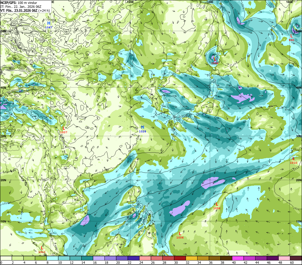The image size is (302, 265).
Task: Click the L 1010 low pressure marker
Action: coord(294,160)
